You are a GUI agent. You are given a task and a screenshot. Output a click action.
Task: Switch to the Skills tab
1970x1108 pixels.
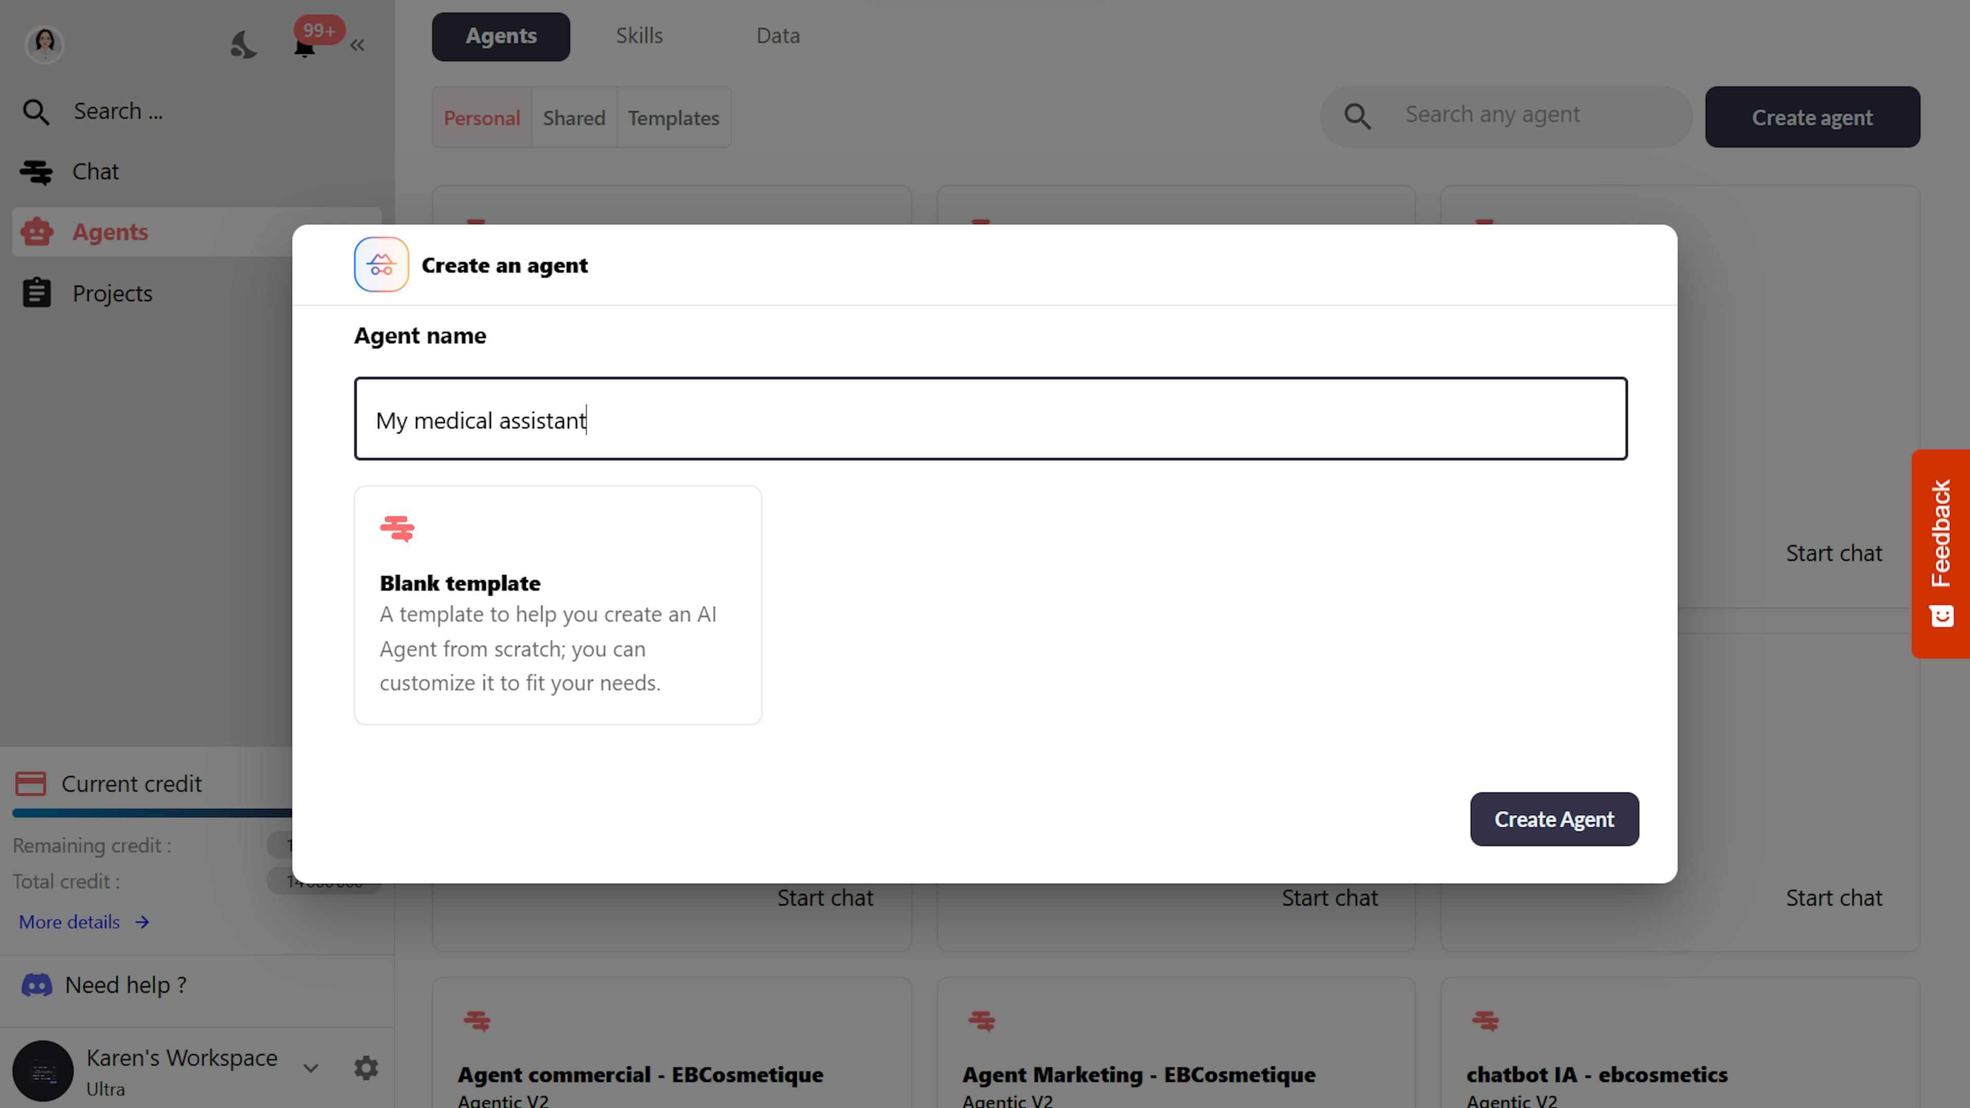click(x=639, y=36)
